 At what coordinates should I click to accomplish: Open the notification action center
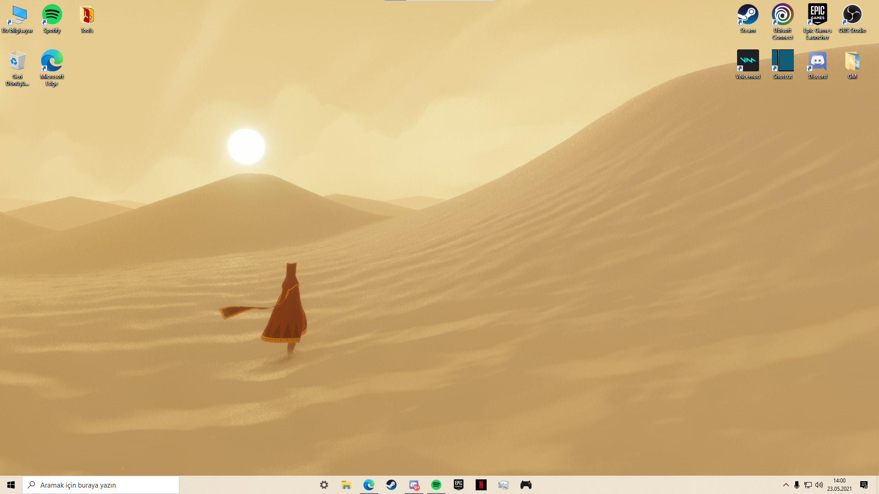[864, 485]
